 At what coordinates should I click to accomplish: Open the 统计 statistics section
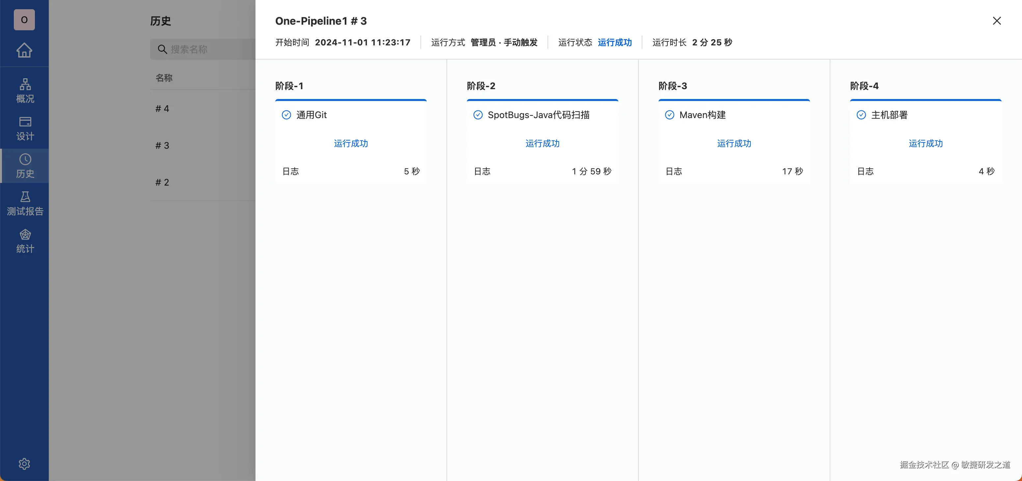pos(25,241)
